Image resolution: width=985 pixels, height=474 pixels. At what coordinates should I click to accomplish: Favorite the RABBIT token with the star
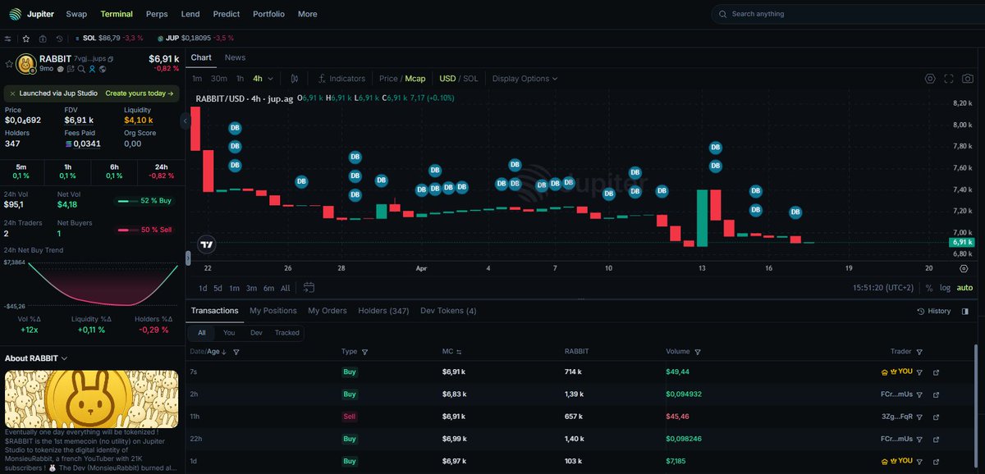tap(9, 64)
